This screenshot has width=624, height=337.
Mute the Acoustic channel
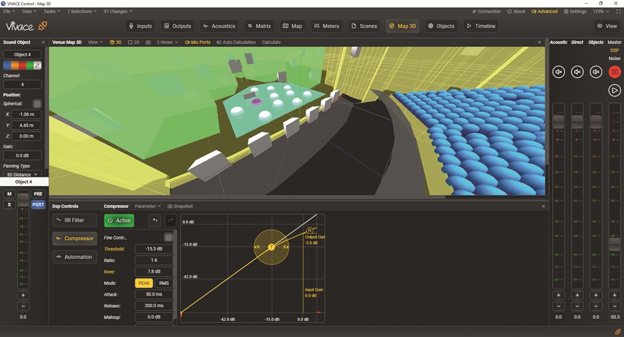click(x=558, y=73)
